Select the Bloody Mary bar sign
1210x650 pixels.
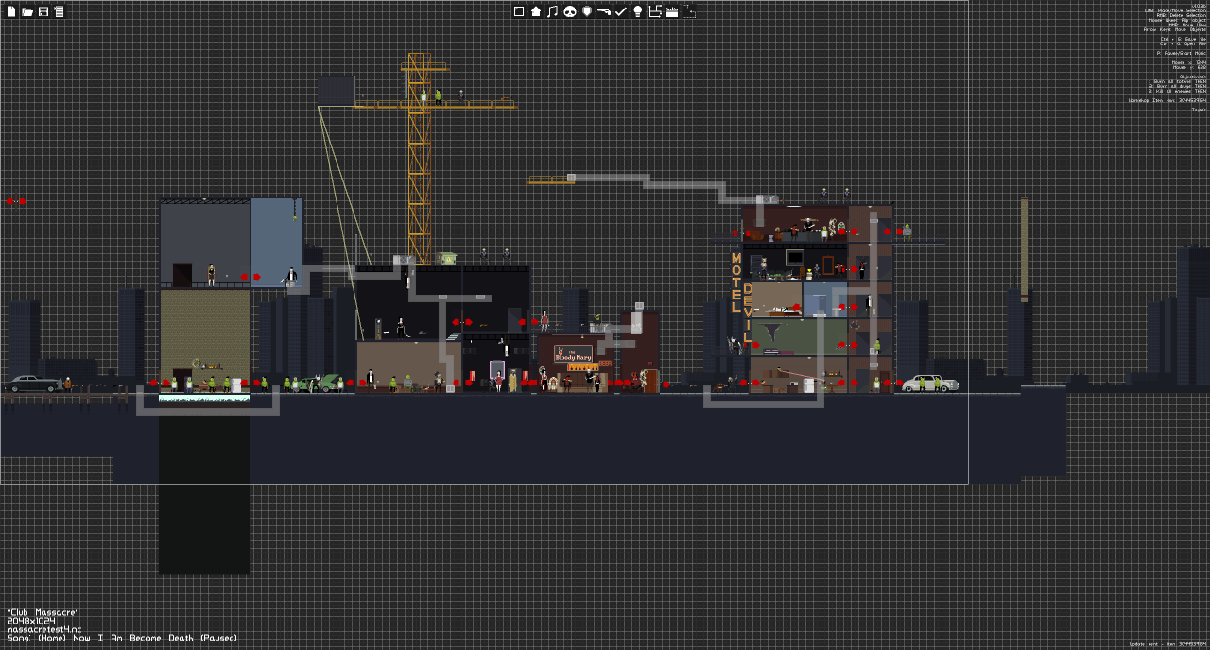coord(573,354)
